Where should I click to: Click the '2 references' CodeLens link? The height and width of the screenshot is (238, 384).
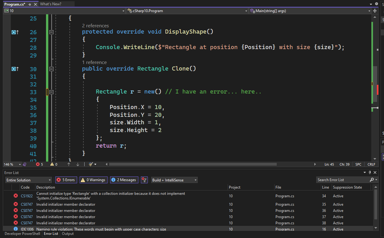tap(95, 26)
